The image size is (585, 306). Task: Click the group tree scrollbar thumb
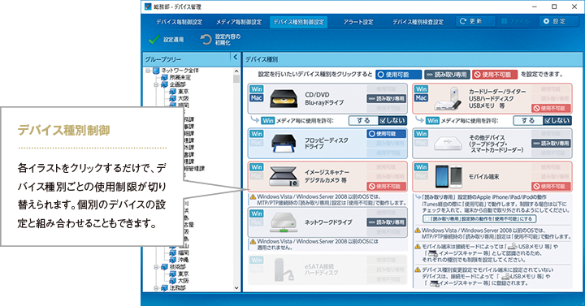[236, 79]
